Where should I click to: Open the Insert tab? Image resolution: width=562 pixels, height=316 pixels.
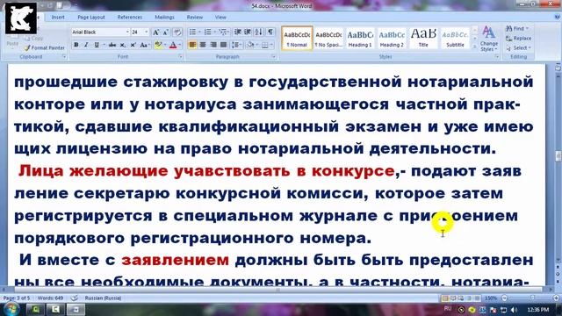point(58,18)
